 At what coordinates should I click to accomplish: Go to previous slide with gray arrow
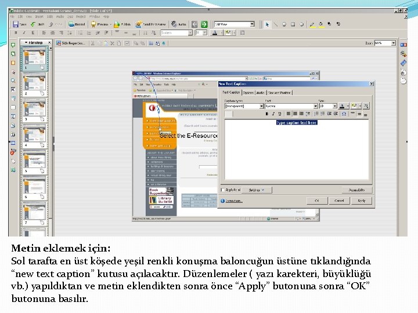pos(194,24)
